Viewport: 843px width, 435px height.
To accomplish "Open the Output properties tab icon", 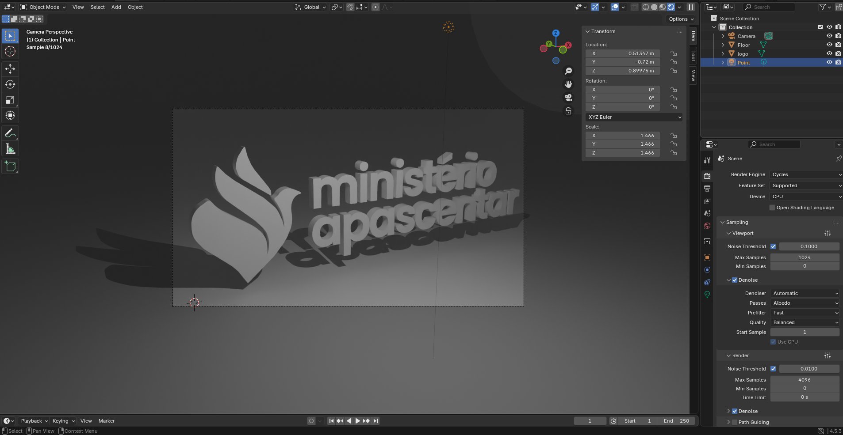I will (707, 189).
